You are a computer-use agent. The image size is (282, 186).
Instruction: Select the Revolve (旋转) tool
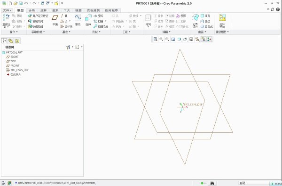pyautogui.click(x=98, y=16)
